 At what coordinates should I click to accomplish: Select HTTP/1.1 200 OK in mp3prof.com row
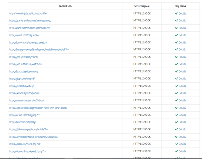click(142, 57)
